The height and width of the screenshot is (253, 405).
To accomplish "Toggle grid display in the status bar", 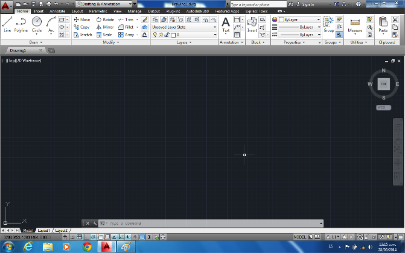I will [79, 236].
